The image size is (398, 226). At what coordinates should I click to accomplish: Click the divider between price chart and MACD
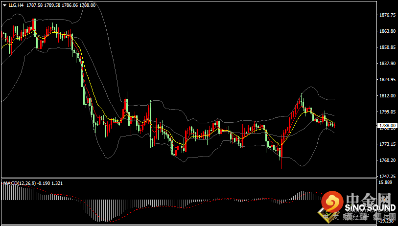(x=188, y=178)
